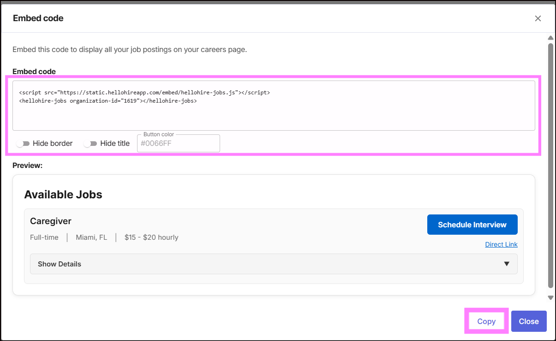The image size is (556, 341).
Task: Click the Preview: label
Action: (x=28, y=165)
